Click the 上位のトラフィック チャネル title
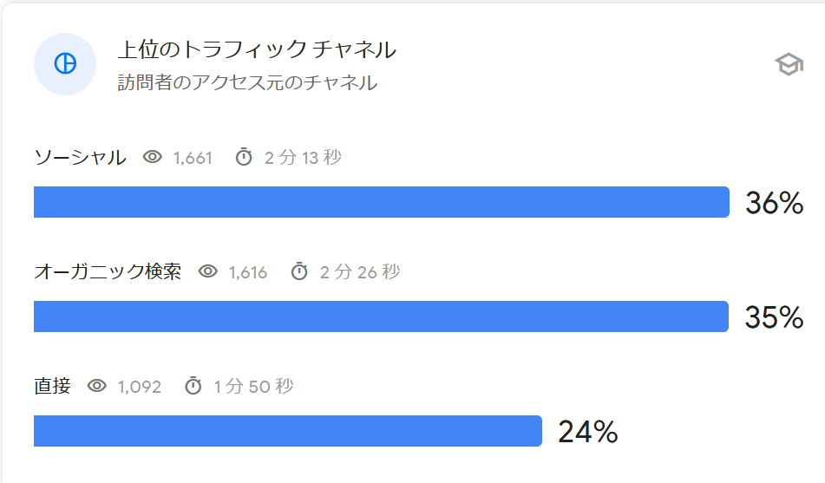Image resolution: width=825 pixels, height=483 pixels. (257, 49)
